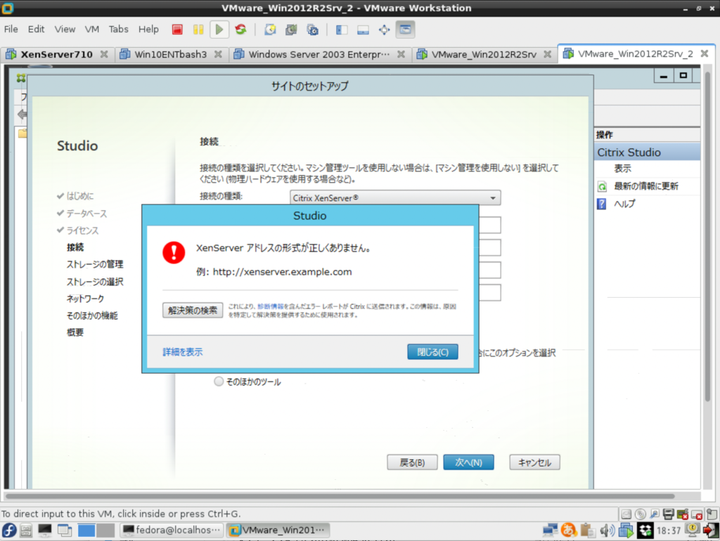Toggle the library sidebar view icon
The height and width of the screenshot is (541, 720).
coord(342,30)
